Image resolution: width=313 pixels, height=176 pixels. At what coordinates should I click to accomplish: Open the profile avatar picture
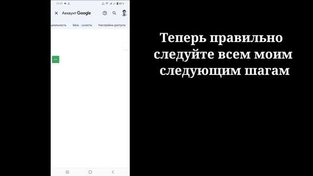tap(124, 13)
